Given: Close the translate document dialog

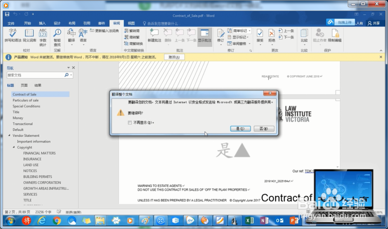Looking at the screenshot, I should 270,93.
